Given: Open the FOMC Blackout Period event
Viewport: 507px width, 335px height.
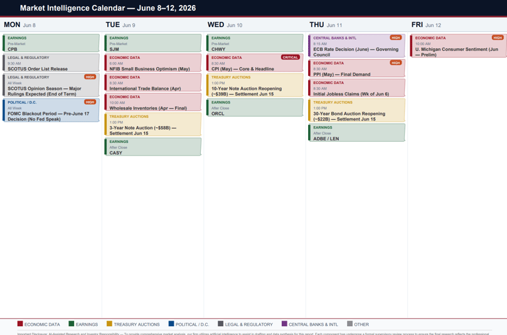Looking at the screenshot, I should point(51,110).
